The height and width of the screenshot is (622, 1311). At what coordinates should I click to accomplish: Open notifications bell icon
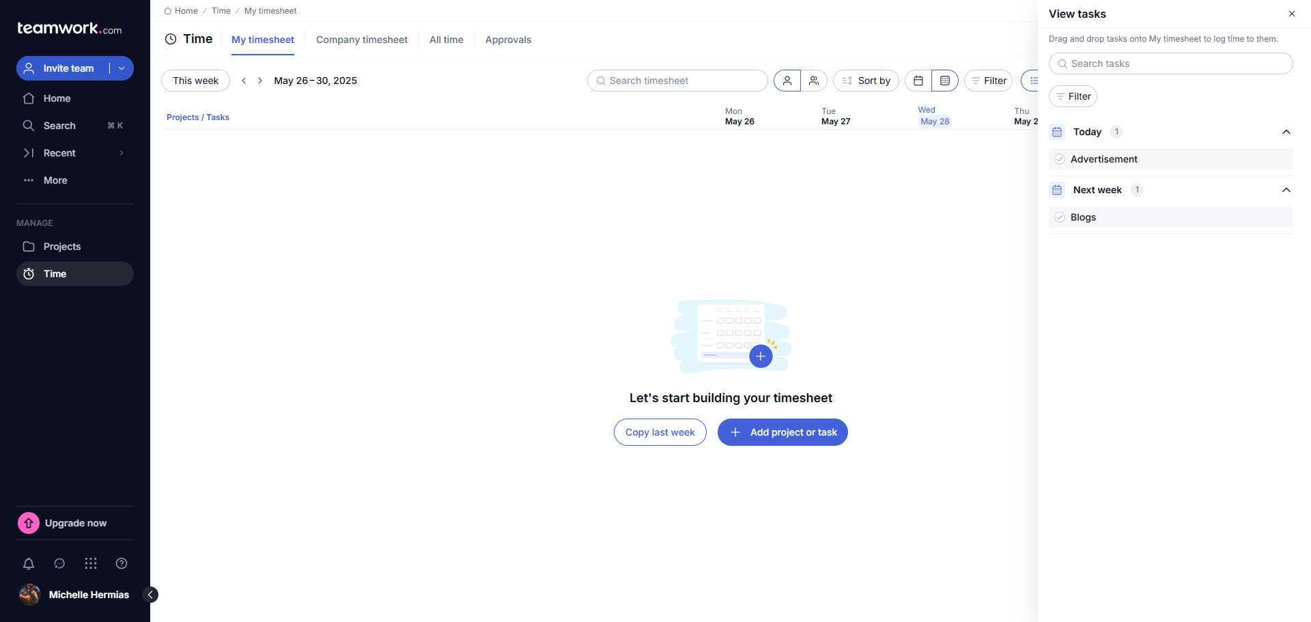(29, 563)
